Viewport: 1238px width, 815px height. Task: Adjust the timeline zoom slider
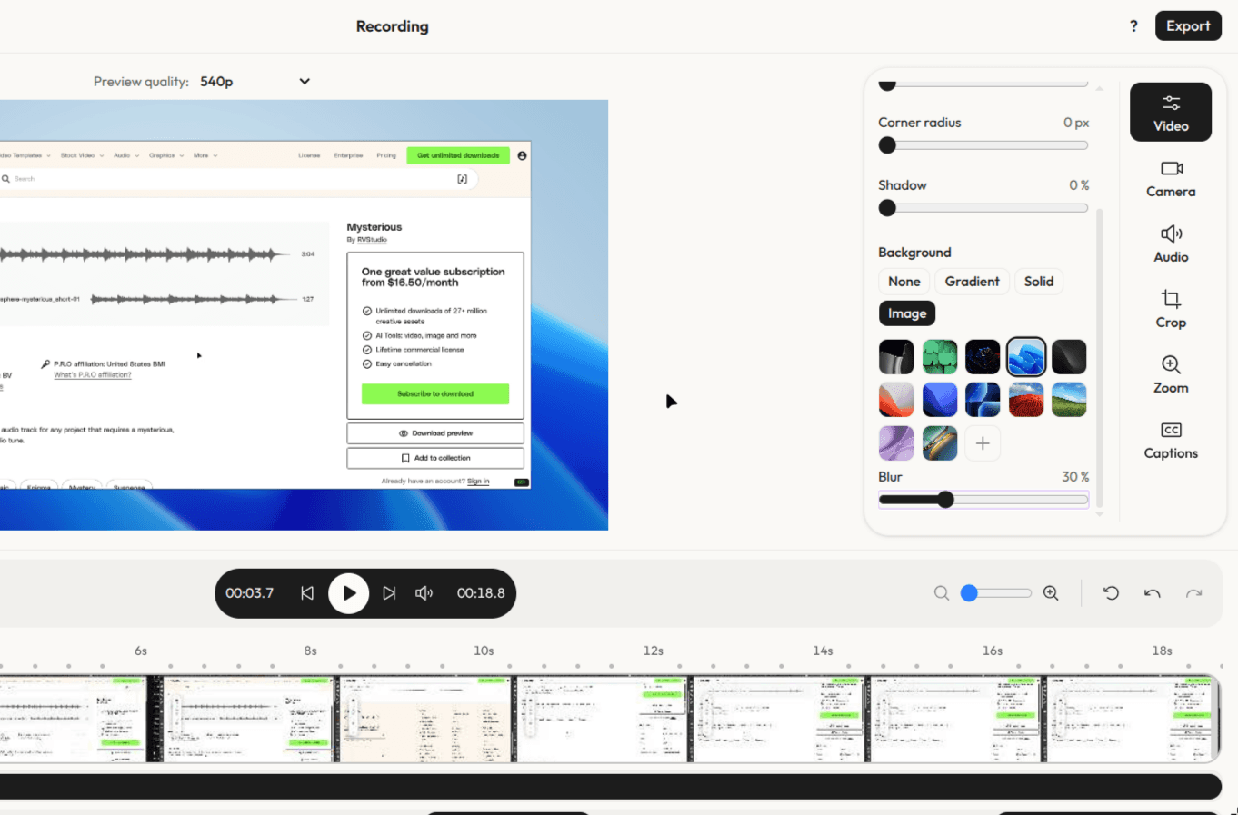coord(996,593)
